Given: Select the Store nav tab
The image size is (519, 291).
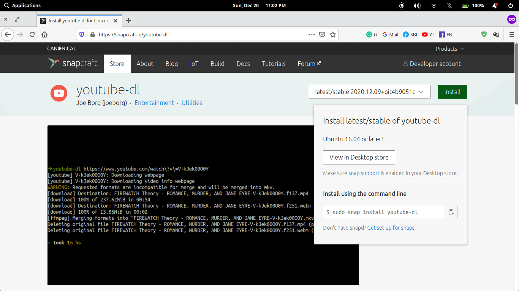Looking at the screenshot, I should tap(117, 64).
